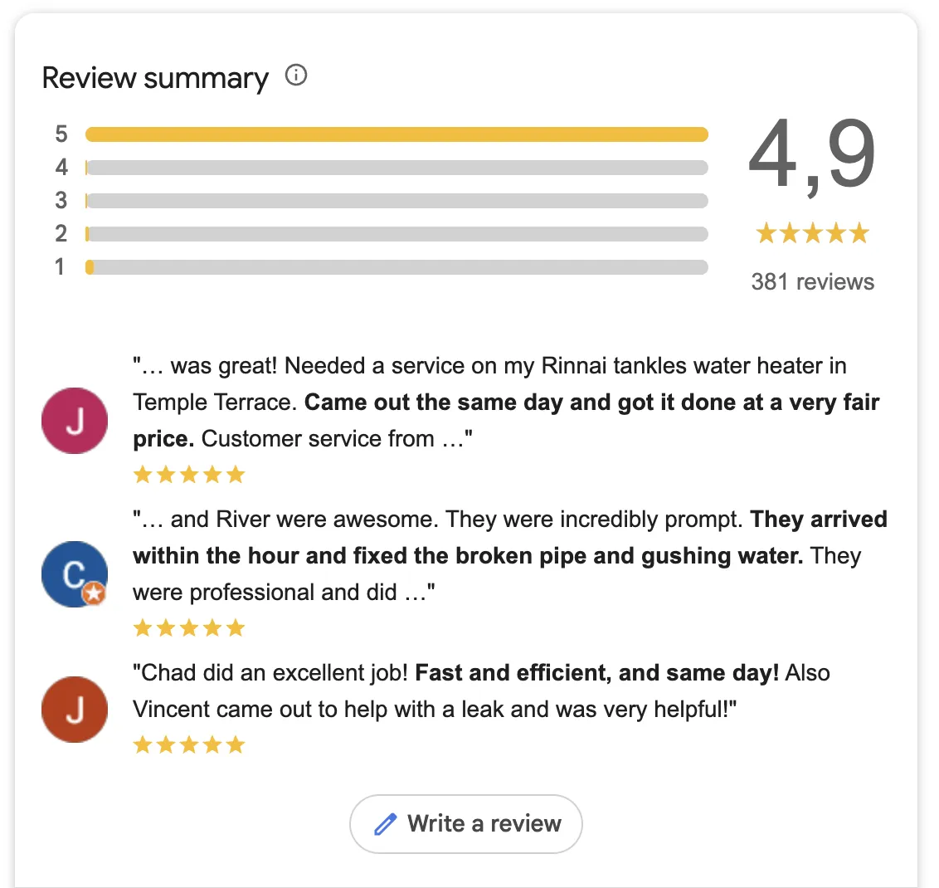Image resolution: width=939 pixels, height=888 pixels.
Task: Click the star rating below the second review
Action: [188, 627]
